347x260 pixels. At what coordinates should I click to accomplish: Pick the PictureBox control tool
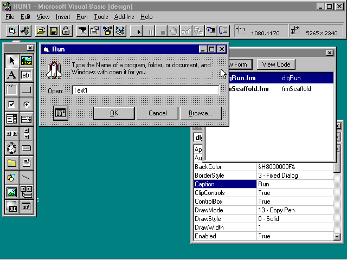(26, 61)
